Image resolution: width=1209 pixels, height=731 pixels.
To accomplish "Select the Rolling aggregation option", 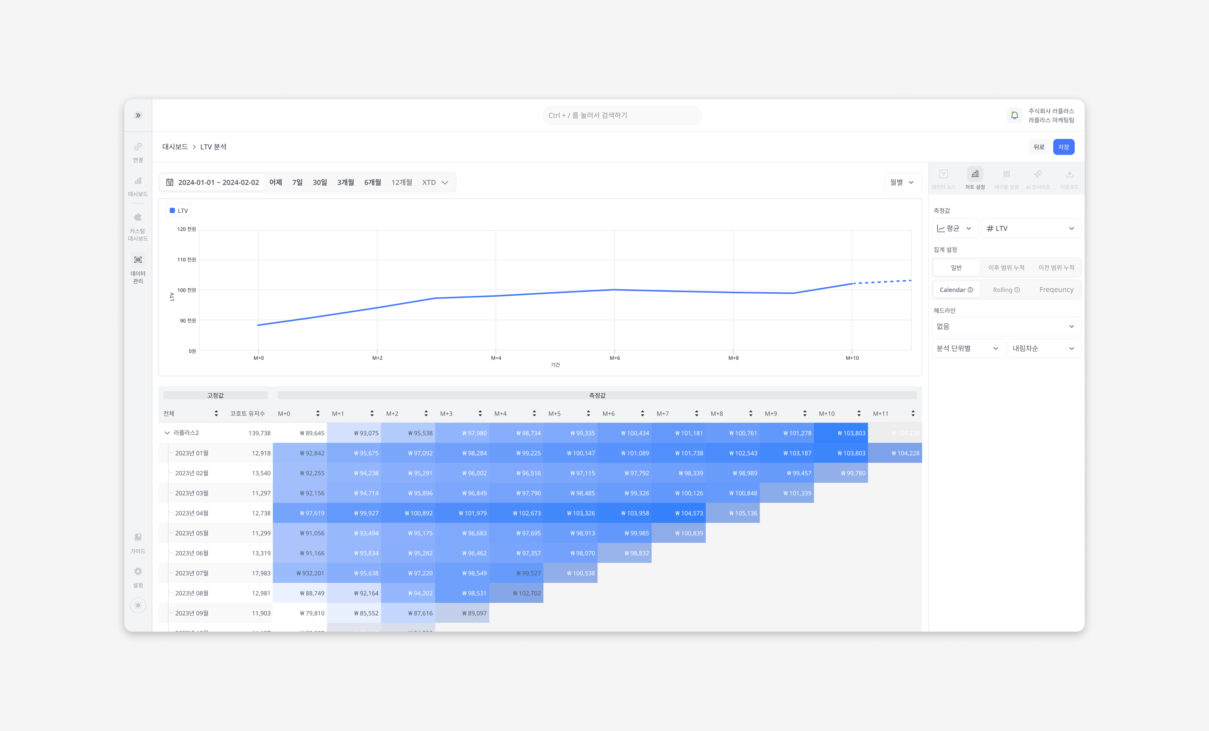I will coord(1006,290).
